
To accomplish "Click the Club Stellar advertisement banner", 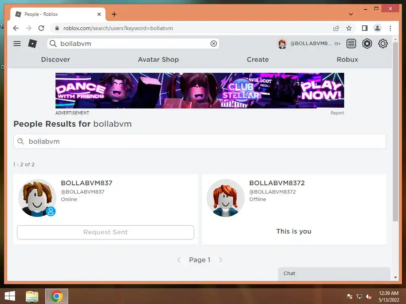I will click(200, 90).
